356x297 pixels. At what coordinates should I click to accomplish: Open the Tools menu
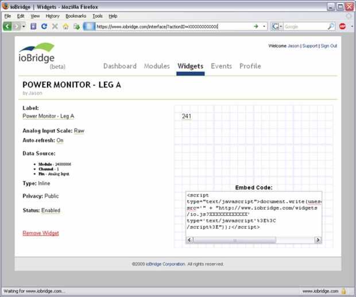98,16
